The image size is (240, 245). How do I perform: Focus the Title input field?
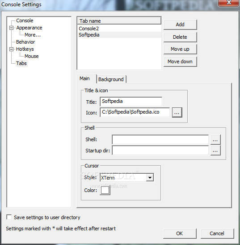pos(131,102)
